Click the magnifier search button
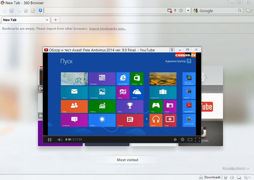 coord(239,11)
